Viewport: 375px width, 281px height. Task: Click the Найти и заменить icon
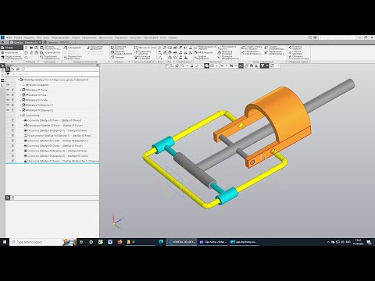tap(290, 52)
